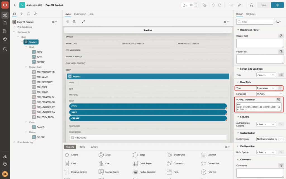The image size is (286, 179).
Task: Open the user DE avatar menu
Action: tap(5, 174)
